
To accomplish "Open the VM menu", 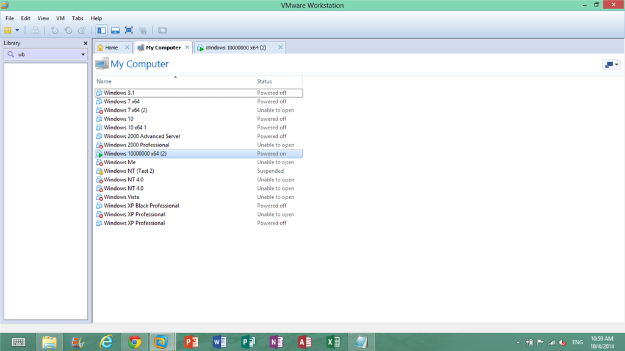I will 60,18.
